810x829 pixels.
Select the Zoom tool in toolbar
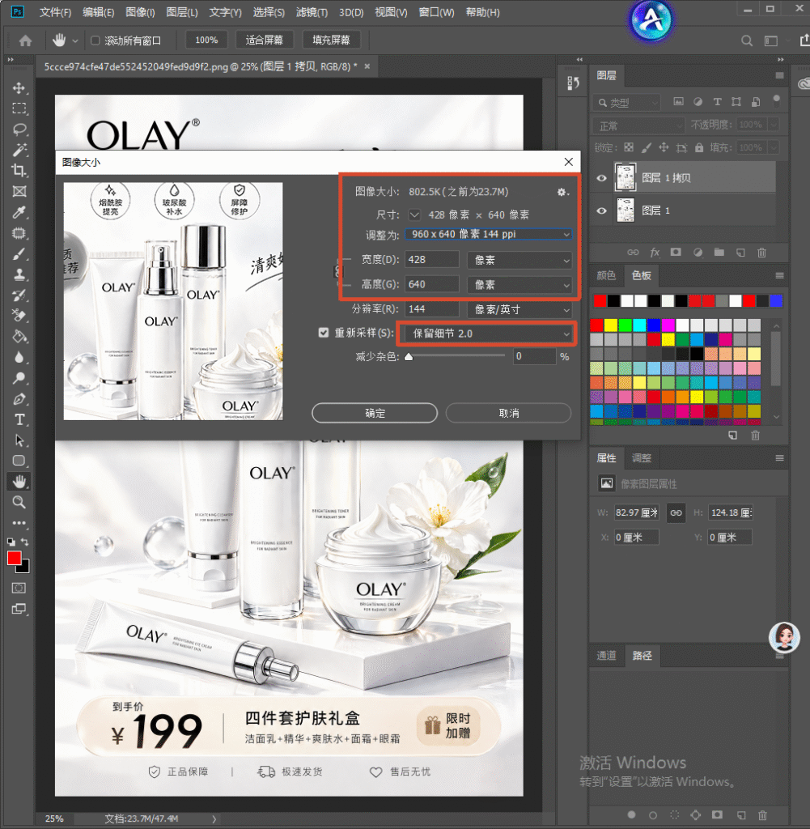19,502
